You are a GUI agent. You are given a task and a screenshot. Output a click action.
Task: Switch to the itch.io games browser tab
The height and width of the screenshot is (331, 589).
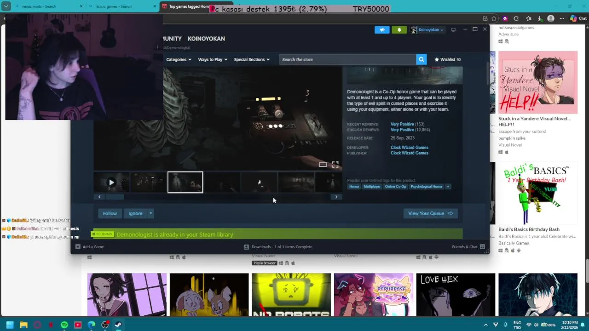coord(121,6)
